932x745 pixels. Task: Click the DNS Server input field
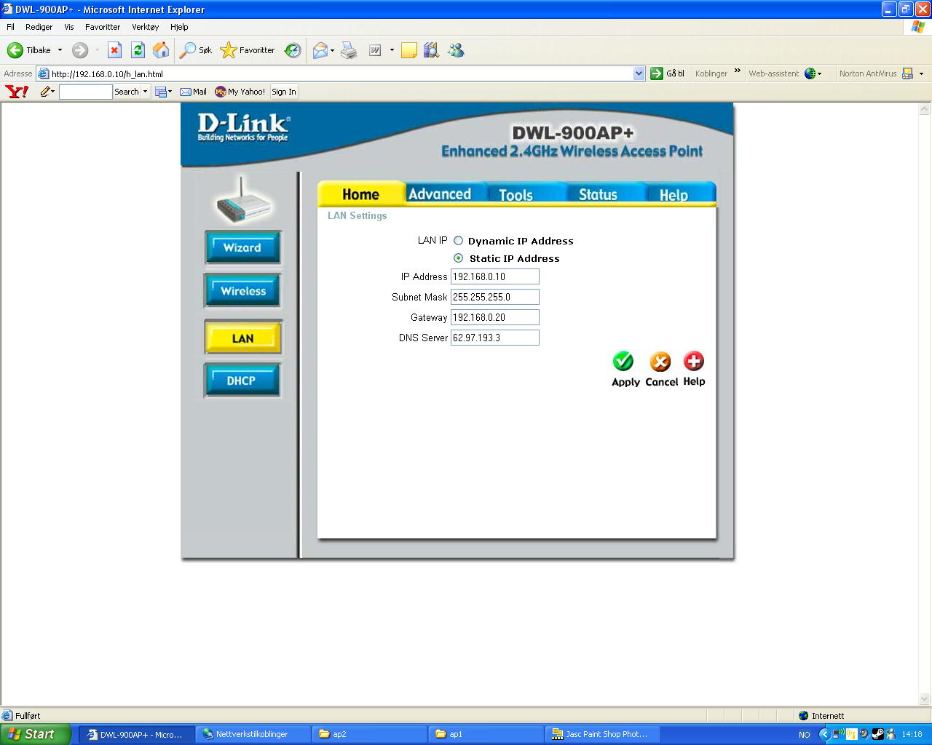[x=495, y=338]
